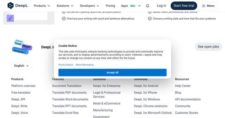Screen dimensions: 225x118
Task: Expand the Products dropdown in the header
Action: [42, 6]
